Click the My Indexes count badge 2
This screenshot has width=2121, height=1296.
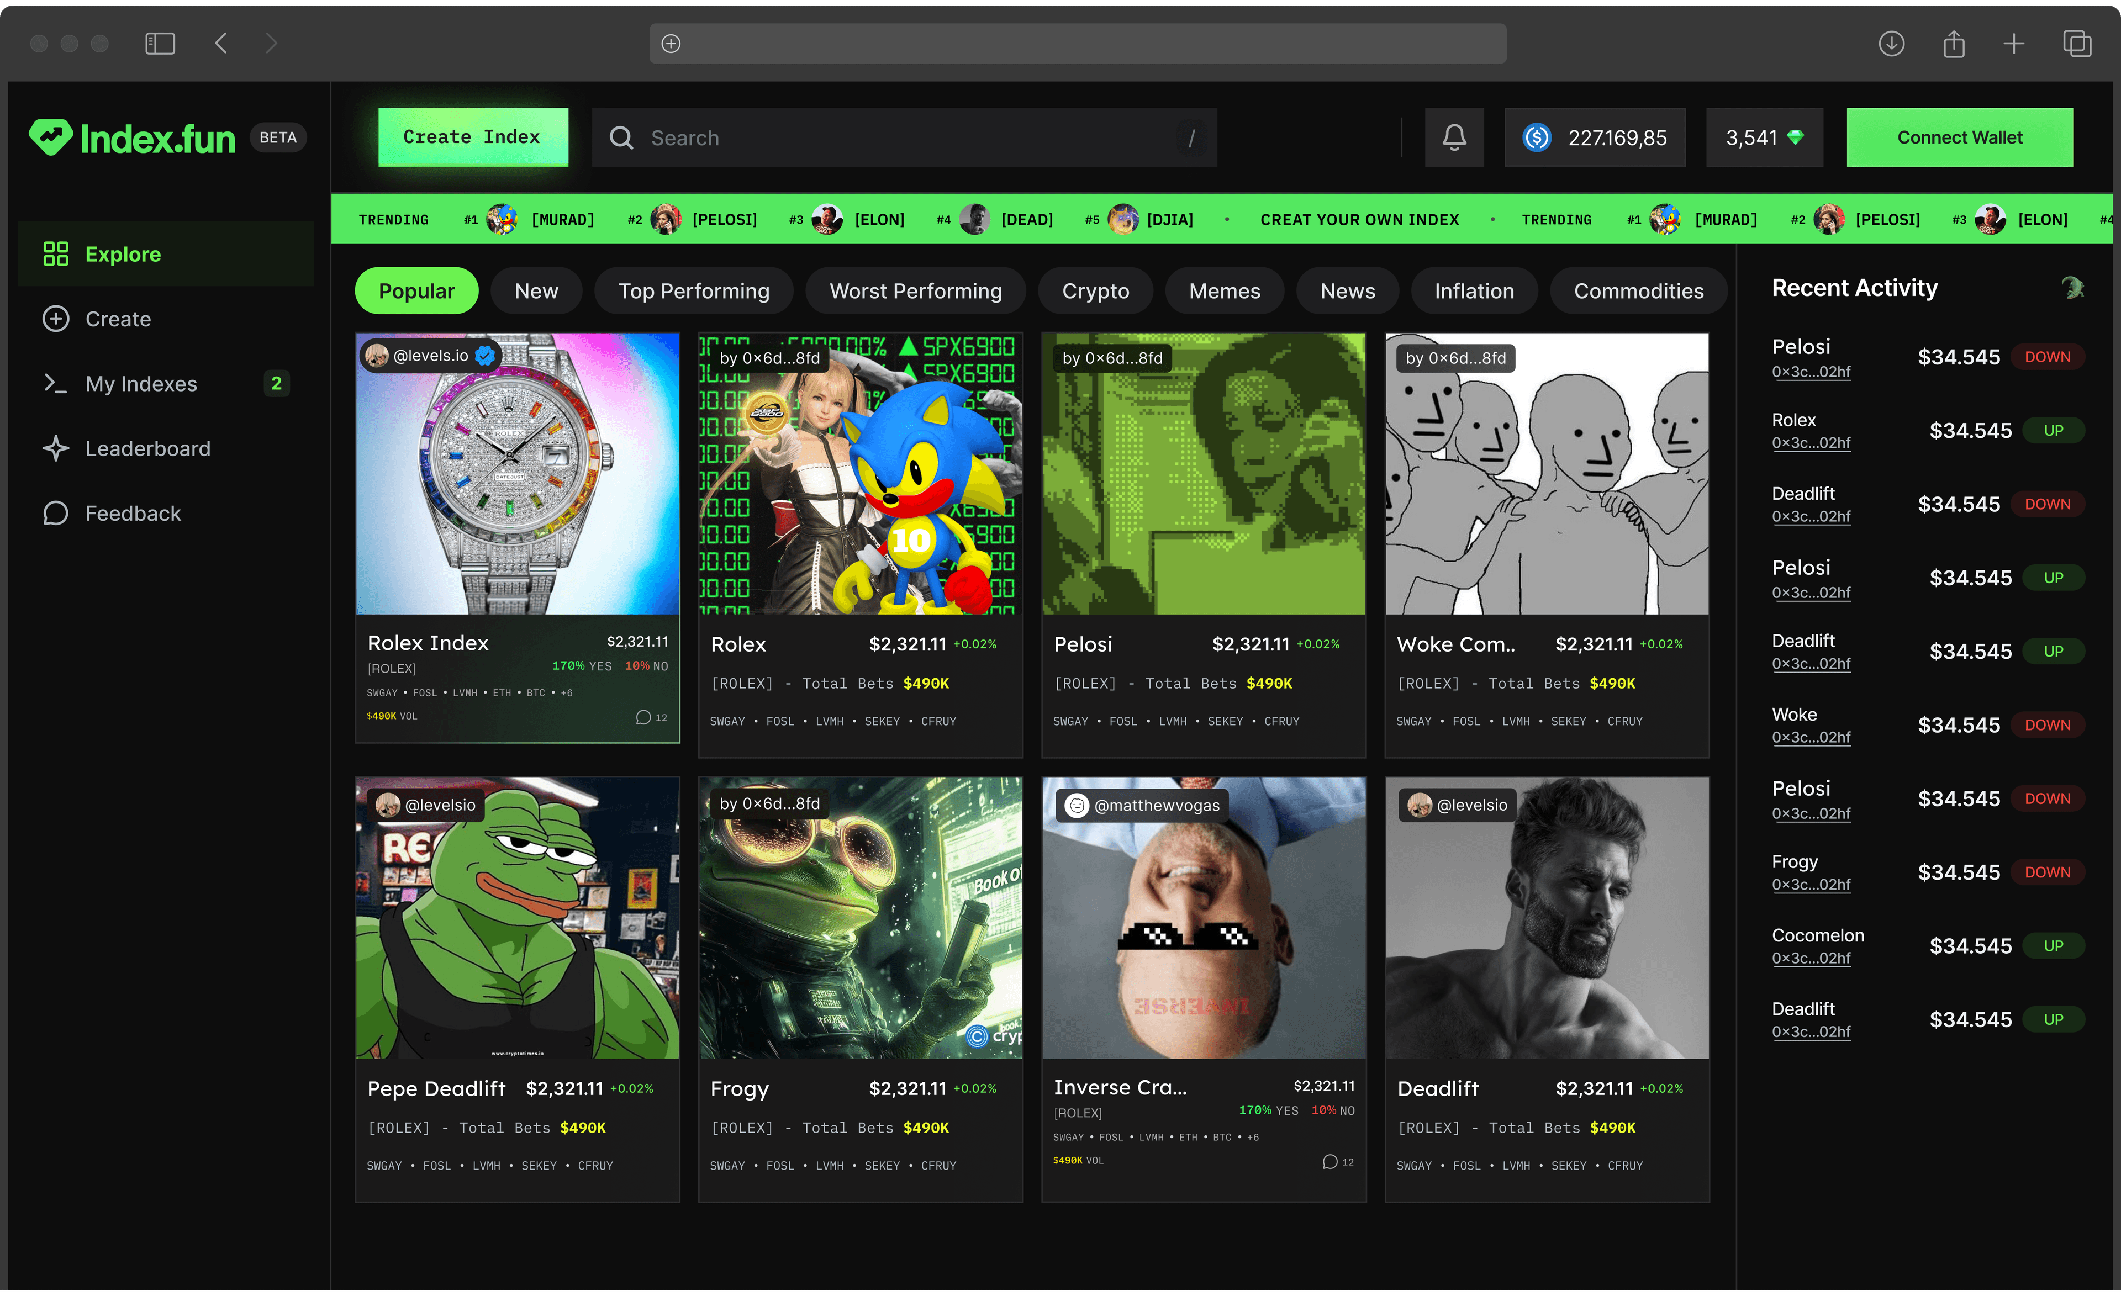coord(276,384)
